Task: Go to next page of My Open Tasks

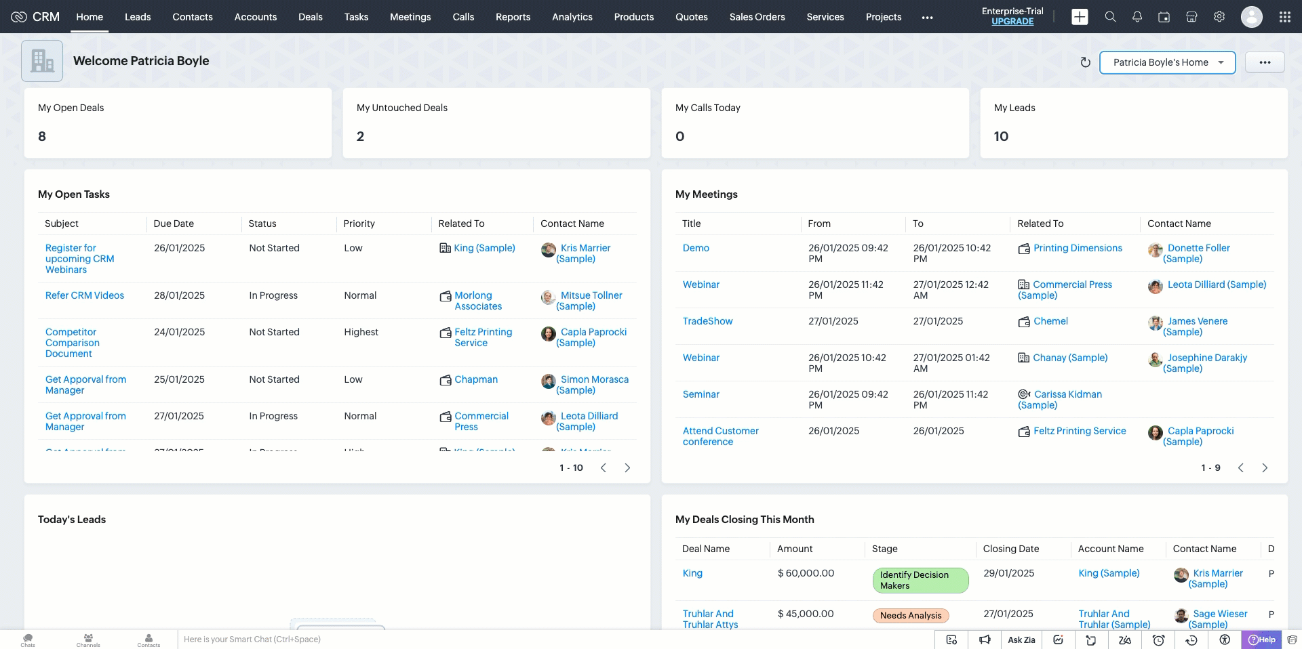Action: 627,468
